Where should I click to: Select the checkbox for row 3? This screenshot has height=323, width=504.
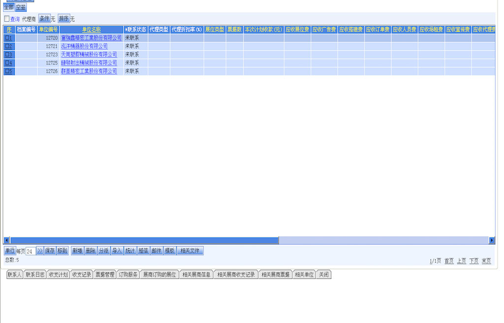[x=7, y=55]
